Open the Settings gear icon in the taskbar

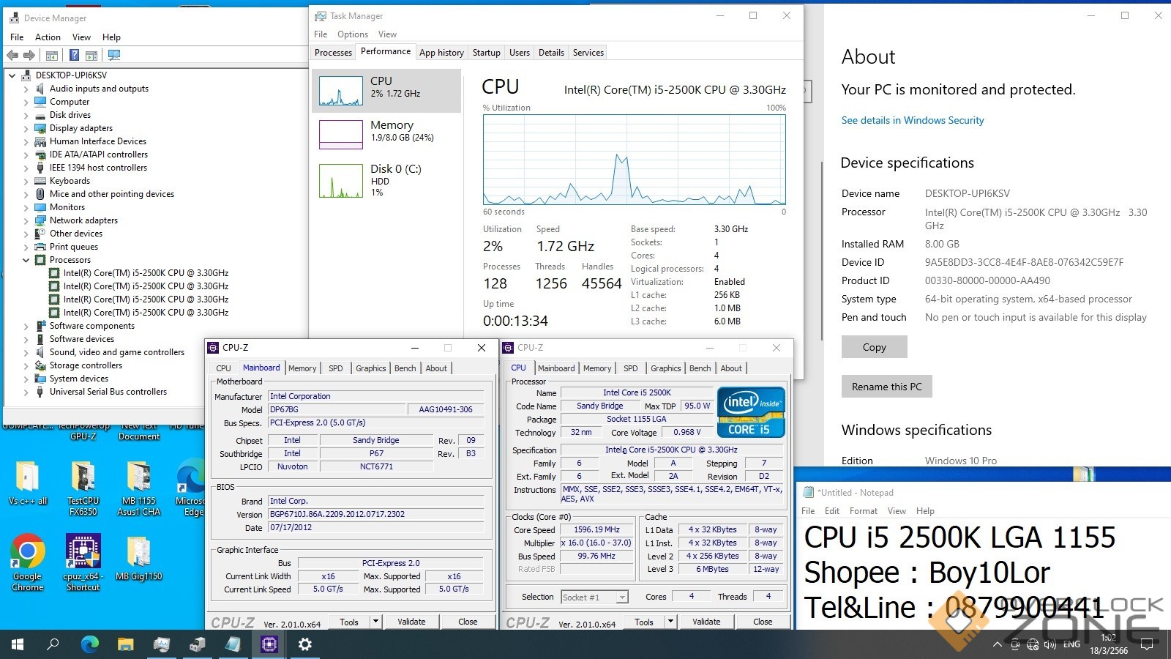pos(305,644)
